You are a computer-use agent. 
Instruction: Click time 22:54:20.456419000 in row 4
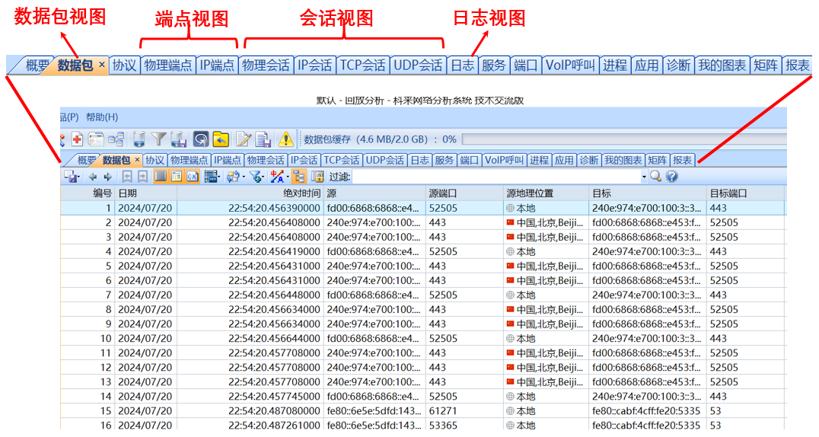coord(274,251)
